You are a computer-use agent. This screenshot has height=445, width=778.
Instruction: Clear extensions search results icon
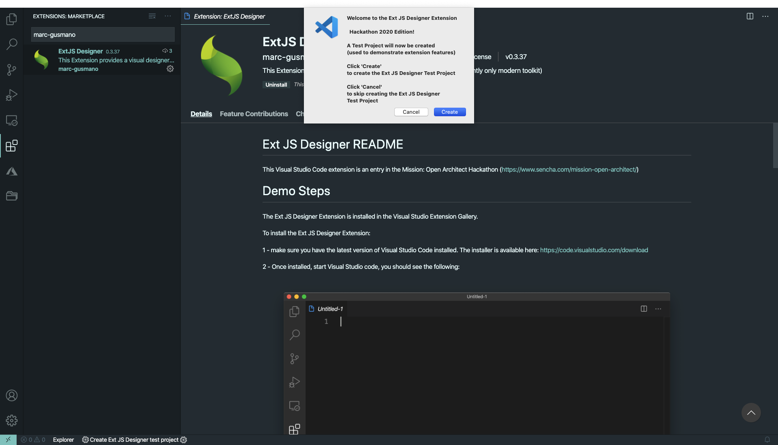tap(152, 16)
